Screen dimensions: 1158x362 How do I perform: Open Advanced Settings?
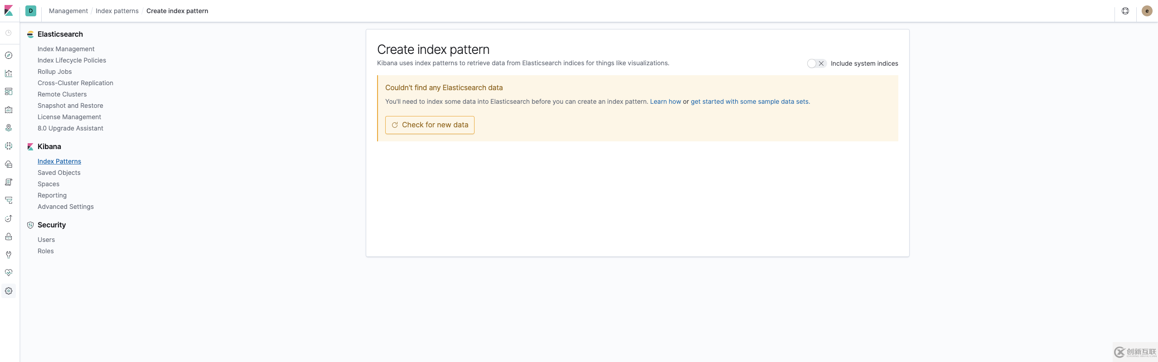tap(66, 207)
